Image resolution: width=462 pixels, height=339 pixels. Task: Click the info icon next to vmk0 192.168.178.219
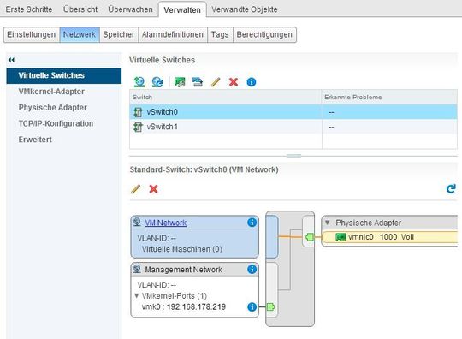click(252, 306)
